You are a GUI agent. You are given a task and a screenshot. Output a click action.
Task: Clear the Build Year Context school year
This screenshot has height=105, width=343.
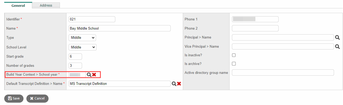pyautogui.click(x=94, y=75)
